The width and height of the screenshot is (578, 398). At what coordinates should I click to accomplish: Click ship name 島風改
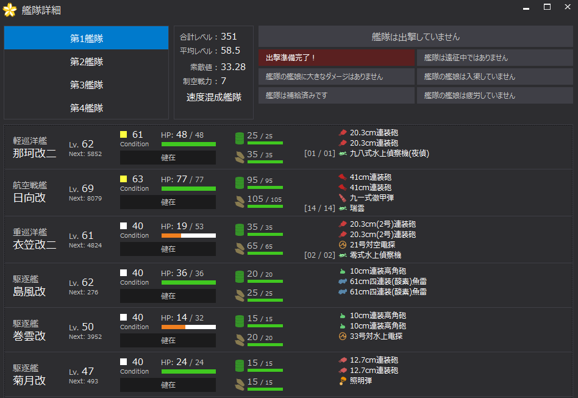click(x=29, y=291)
